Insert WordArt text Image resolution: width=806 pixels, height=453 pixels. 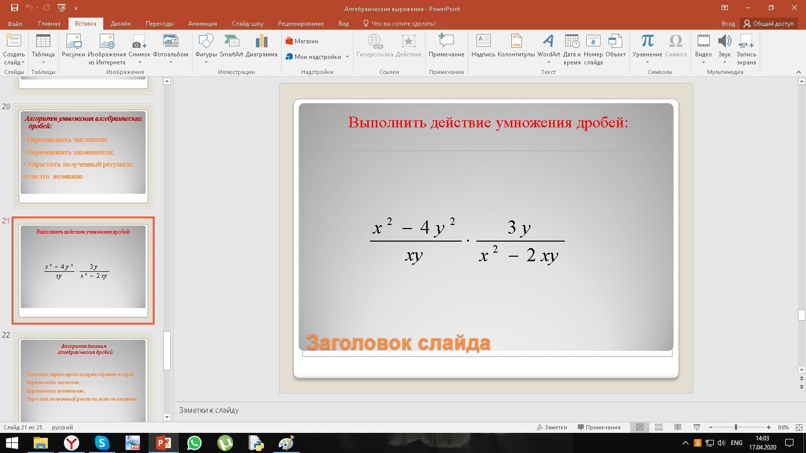click(x=549, y=49)
